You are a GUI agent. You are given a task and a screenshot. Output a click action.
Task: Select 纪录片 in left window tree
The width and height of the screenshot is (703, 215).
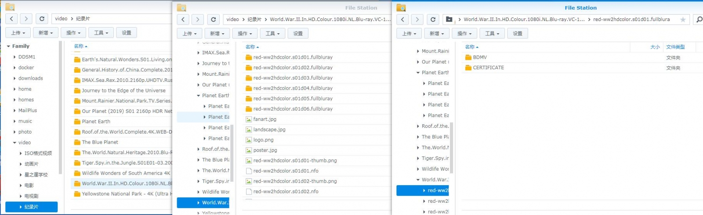pyautogui.click(x=31, y=207)
